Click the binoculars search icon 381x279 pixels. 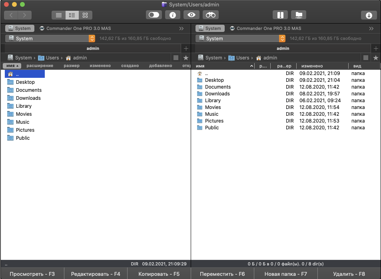click(211, 15)
